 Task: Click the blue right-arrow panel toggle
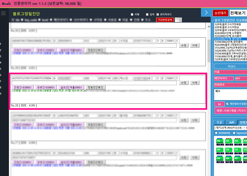[x=206, y=12]
